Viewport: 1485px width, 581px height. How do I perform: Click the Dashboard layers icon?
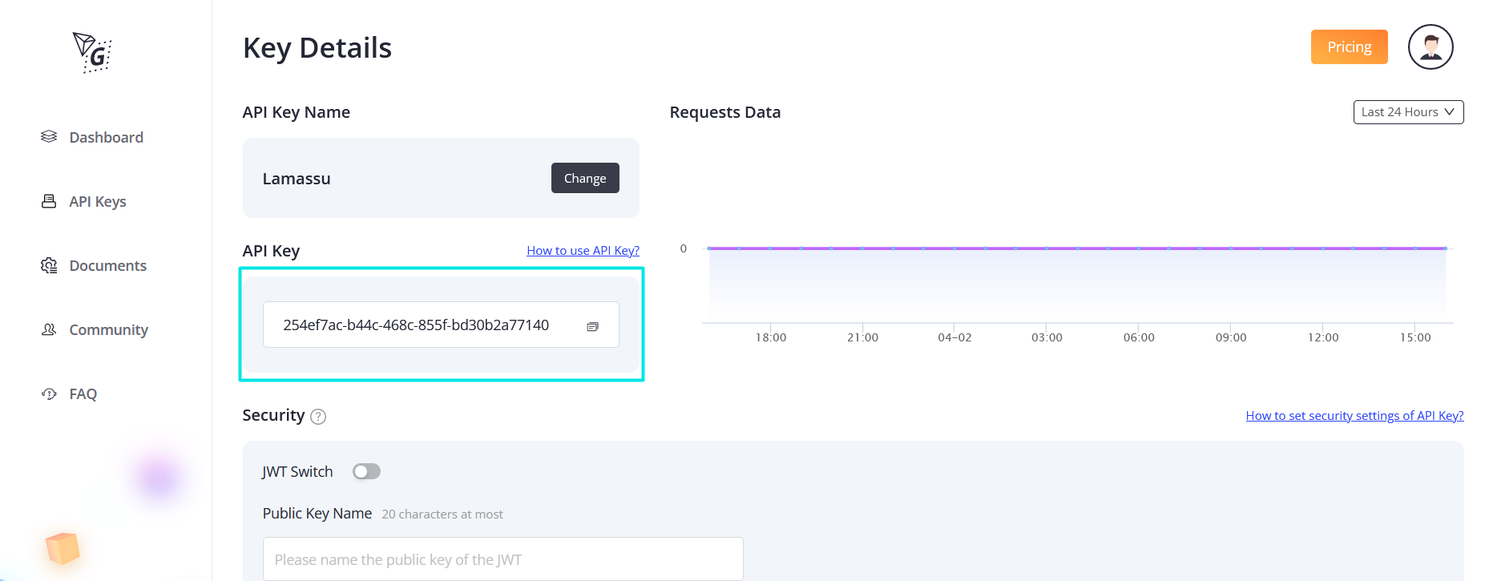pyautogui.click(x=49, y=137)
